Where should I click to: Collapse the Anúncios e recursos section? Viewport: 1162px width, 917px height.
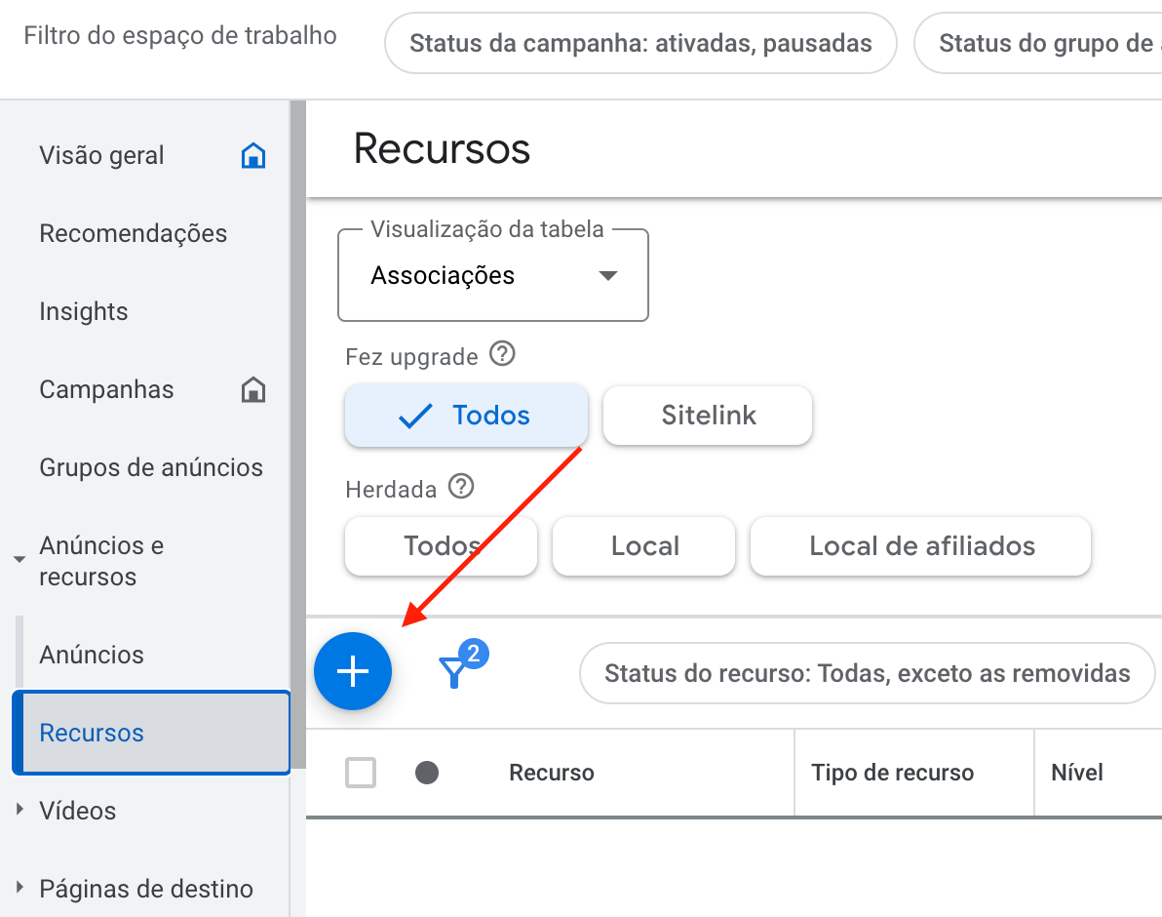coord(19,560)
